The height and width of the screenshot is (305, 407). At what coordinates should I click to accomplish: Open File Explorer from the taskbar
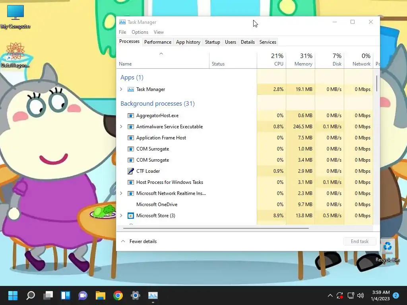(x=101, y=295)
